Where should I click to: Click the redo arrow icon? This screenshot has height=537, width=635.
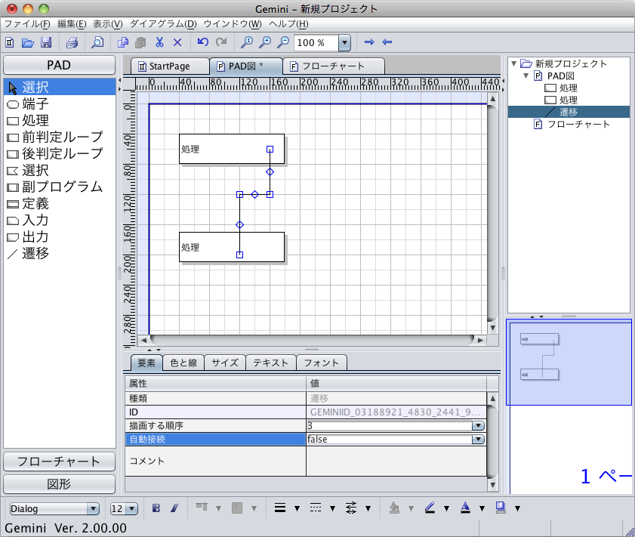pos(221,42)
